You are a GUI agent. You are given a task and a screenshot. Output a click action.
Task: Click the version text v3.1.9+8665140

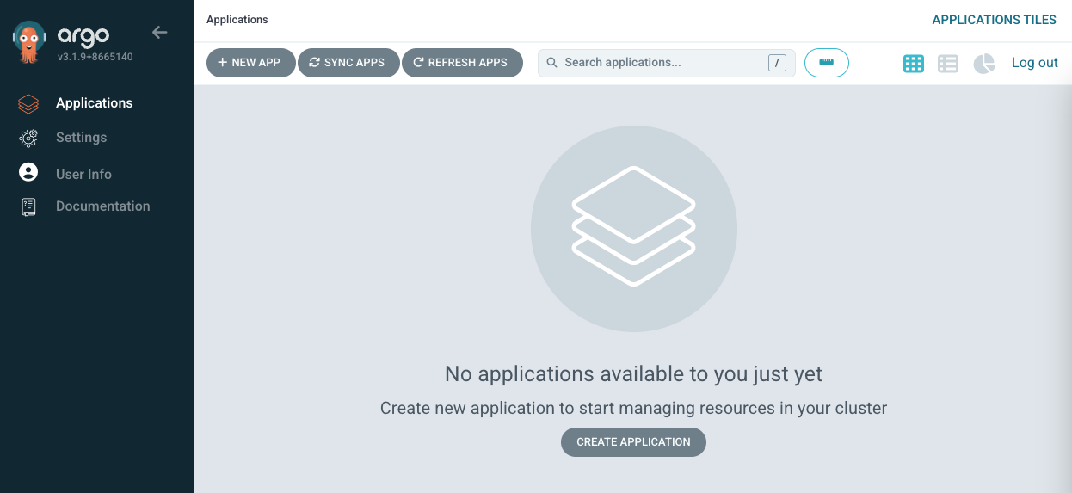tap(95, 57)
